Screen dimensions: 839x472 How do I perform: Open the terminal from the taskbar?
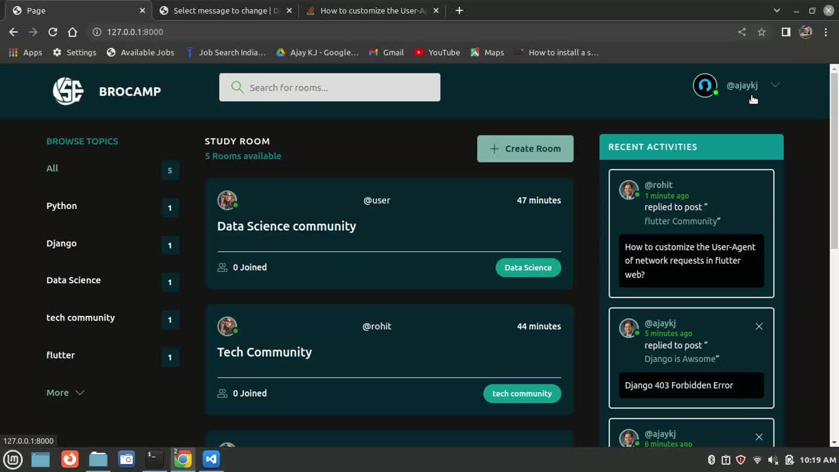pyautogui.click(x=154, y=459)
